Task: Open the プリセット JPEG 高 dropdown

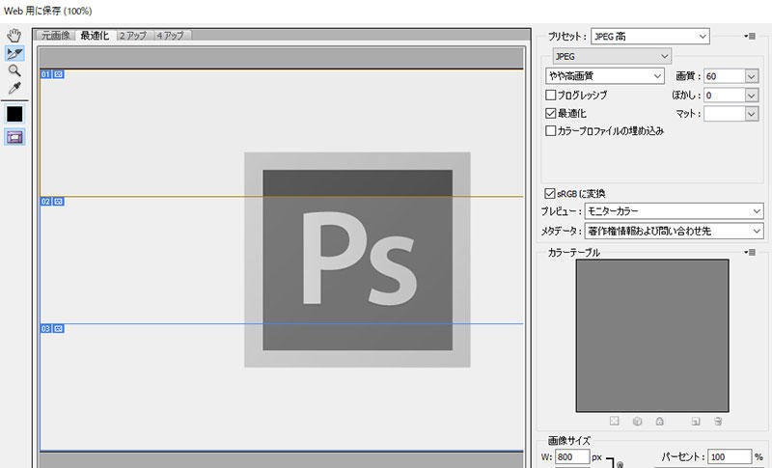Action: tap(649, 36)
